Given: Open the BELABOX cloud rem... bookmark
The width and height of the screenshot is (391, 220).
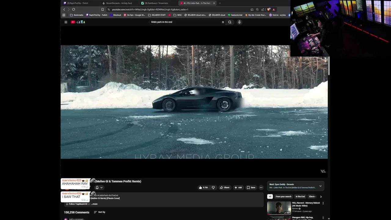Looking at the screenshot, I should coord(195,15).
